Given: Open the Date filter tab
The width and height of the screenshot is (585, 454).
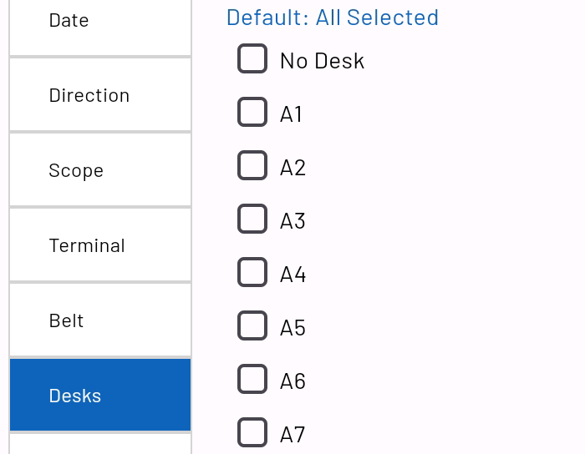Looking at the screenshot, I should coord(99,21).
